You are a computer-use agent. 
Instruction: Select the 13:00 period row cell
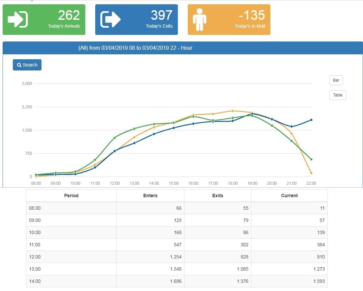click(71, 269)
